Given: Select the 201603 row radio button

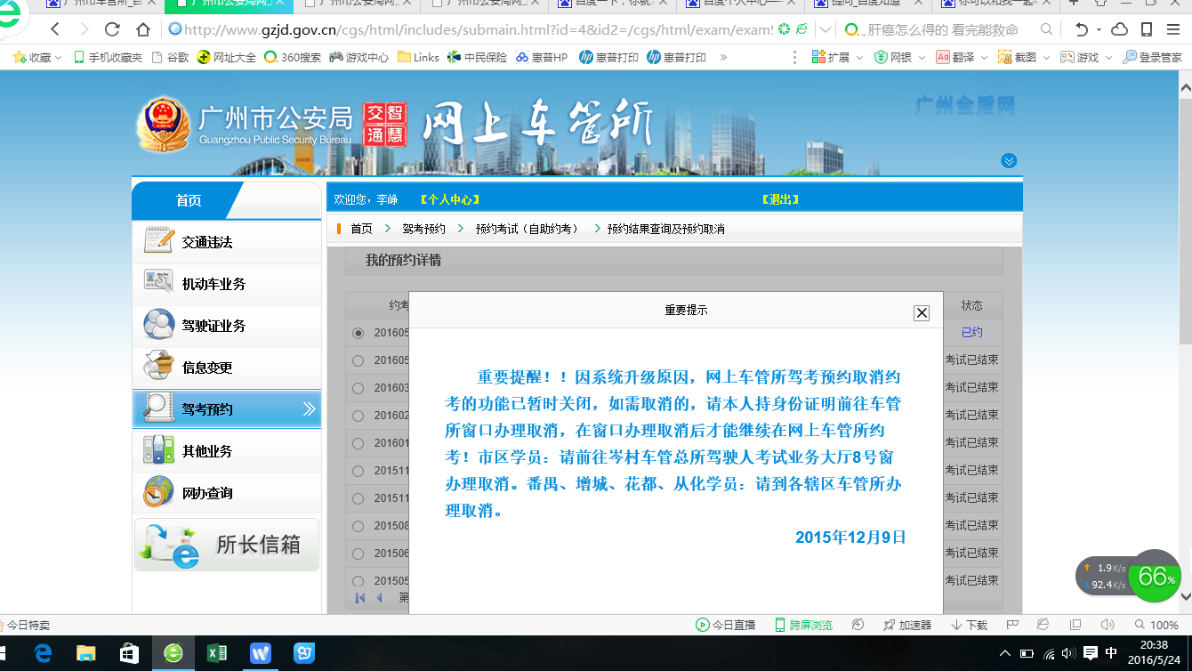Looking at the screenshot, I should (358, 388).
